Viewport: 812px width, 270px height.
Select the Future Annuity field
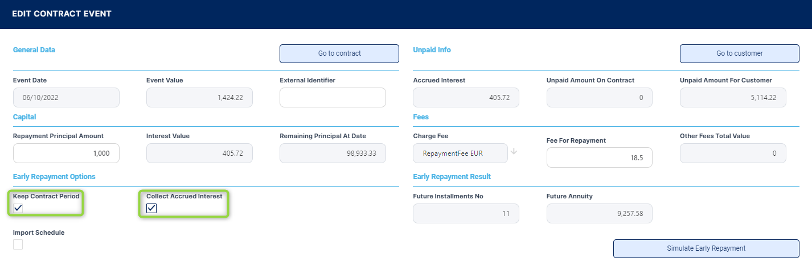pos(599,214)
